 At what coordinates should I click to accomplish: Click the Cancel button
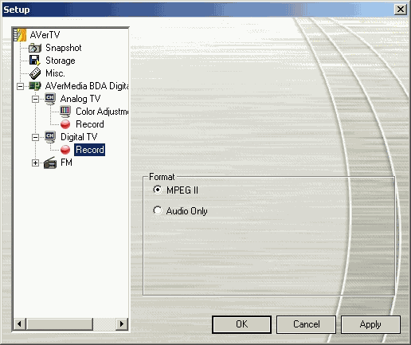pyautogui.click(x=306, y=324)
